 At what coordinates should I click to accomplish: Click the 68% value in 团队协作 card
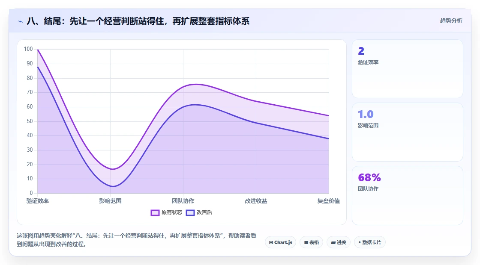click(x=369, y=177)
